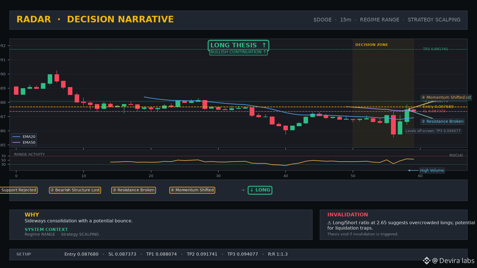Click the RSI(14) indicator label

pos(456,155)
